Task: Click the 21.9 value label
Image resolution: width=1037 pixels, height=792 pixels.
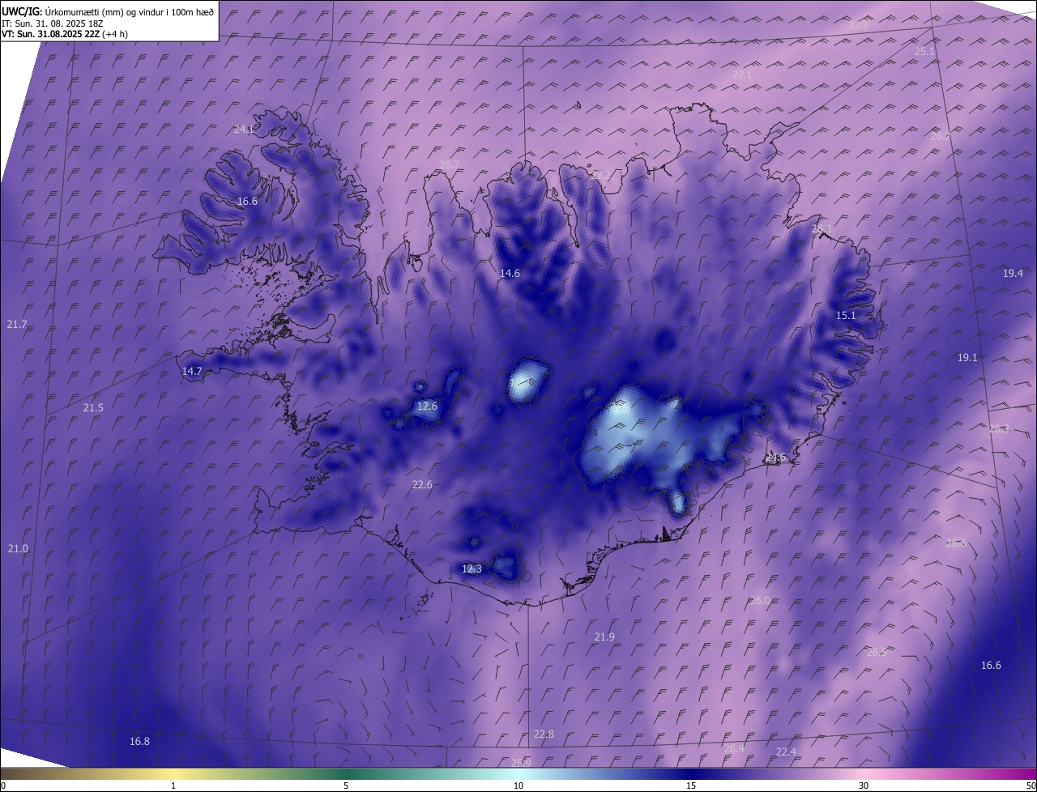Action: coord(604,637)
